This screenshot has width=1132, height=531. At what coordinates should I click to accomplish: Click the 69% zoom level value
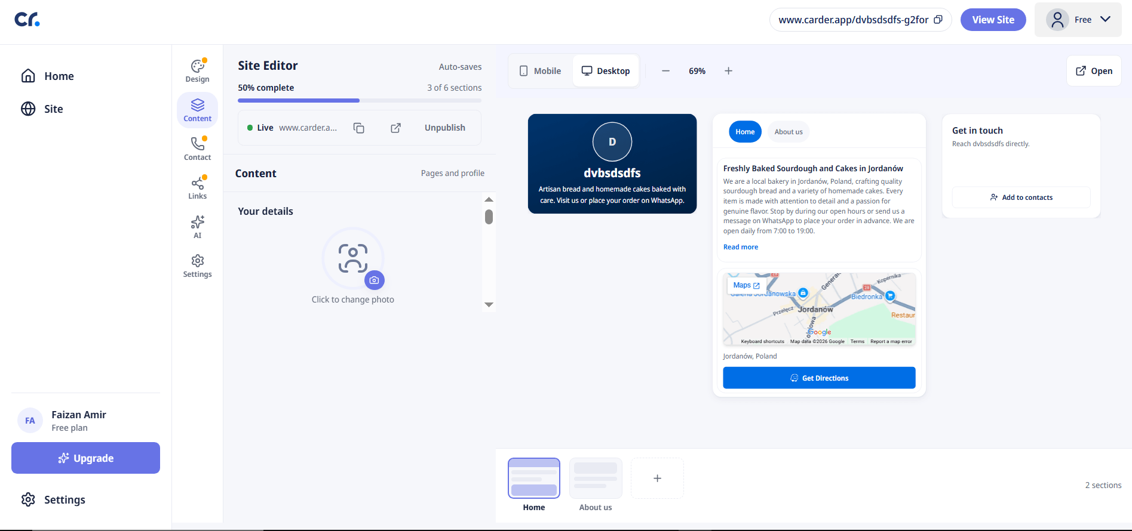click(697, 71)
